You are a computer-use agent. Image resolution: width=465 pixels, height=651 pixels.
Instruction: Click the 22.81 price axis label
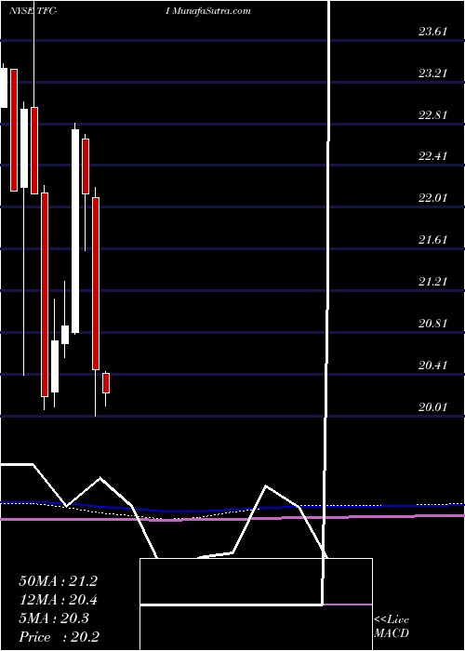click(432, 114)
